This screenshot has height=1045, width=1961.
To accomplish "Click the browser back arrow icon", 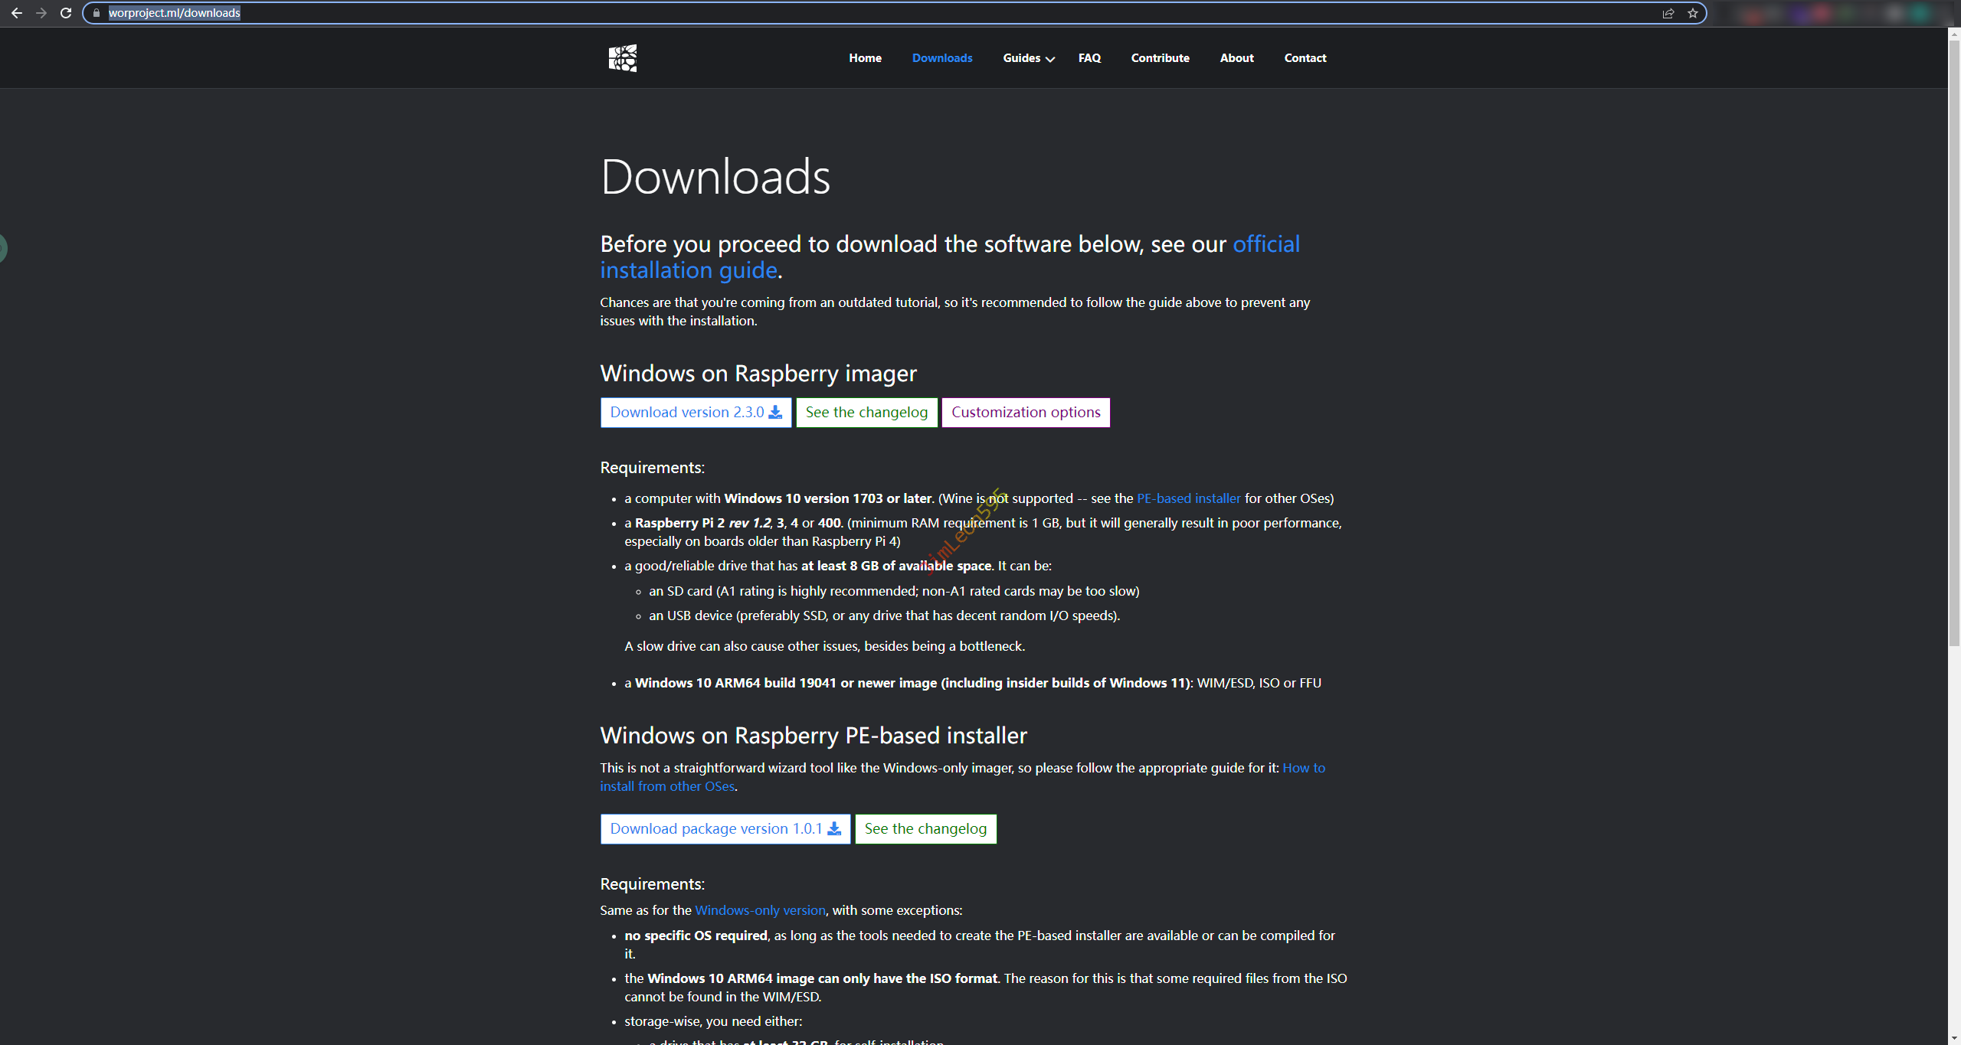I will click(x=17, y=13).
